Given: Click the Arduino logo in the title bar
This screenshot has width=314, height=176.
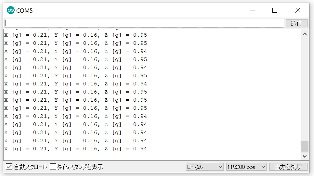Looking at the screenshot, I should (11, 10).
